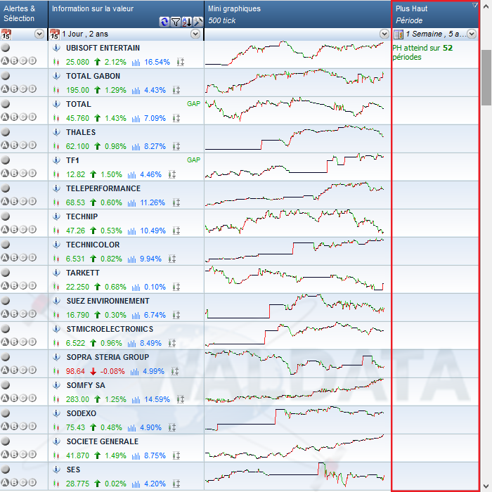Viewport: 492px width, 492px height.
Task: Click volume bars icon for TECHNICOLOR
Action: click(x=132, y=259)
